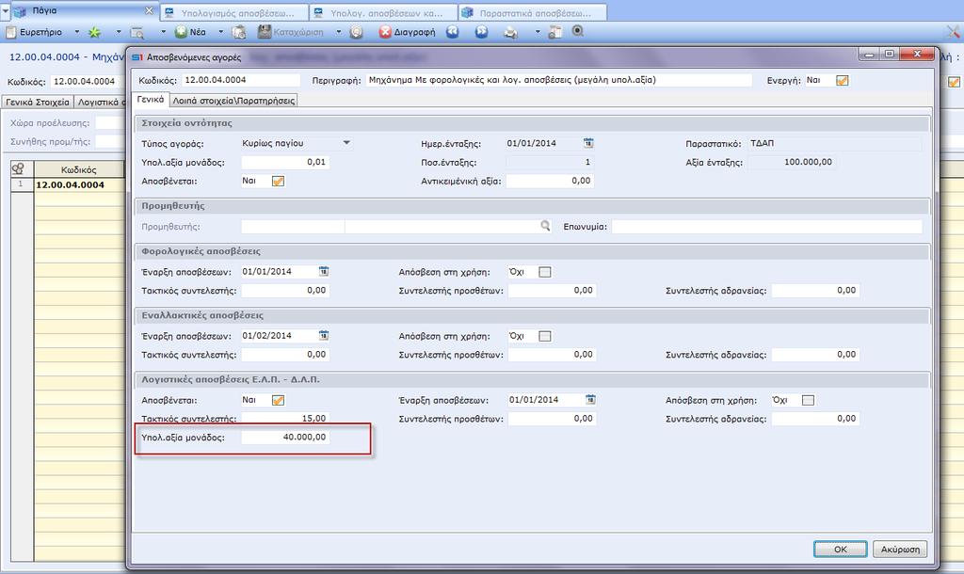Click the Ευρετήριο toolbar button
Viewport: 964px width, 574px height.
(35, 32)
